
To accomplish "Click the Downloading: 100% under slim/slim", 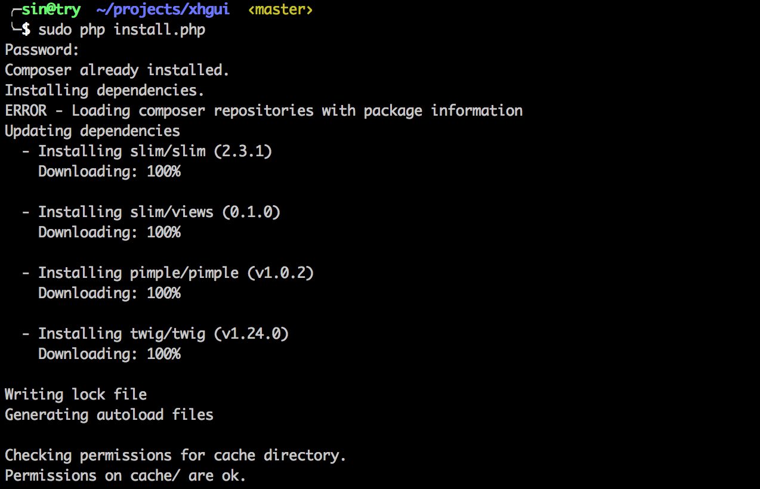I will pos(109,172).
